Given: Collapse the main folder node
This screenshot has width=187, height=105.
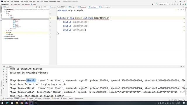Looking at the screenshot, I should coord(7,15).
